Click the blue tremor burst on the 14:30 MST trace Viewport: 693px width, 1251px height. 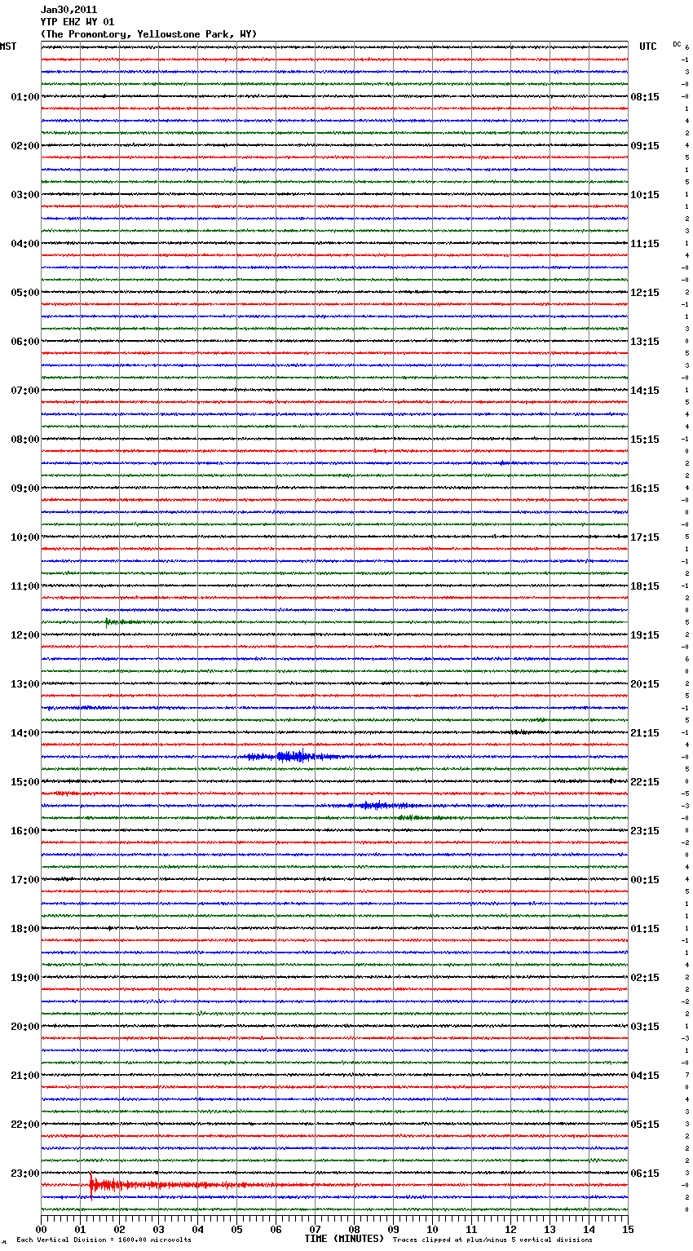292,757
